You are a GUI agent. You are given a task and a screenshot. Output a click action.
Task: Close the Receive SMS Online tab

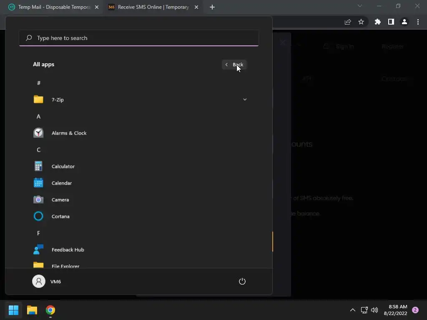(x=196, y=7)
